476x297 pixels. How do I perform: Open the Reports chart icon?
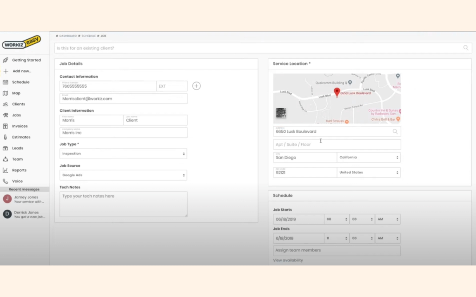(x=5, y=170)
